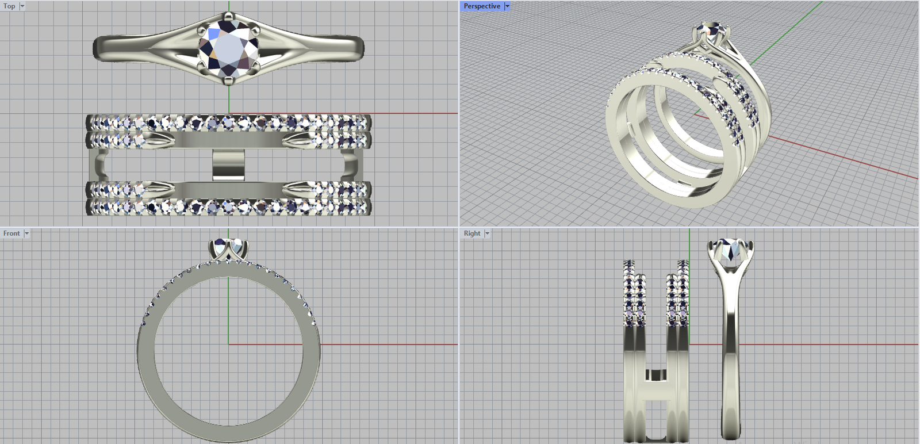The height and width of the screenshot is (444, 920).
Task: Select the center connector bar of the ring guard
Action: coord(228,166)
